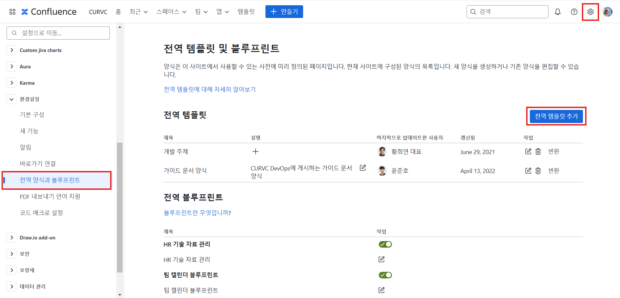
Task: Select PDF 내보내기 언어 지원 in sidebar
Action: (x=50, y=196)
